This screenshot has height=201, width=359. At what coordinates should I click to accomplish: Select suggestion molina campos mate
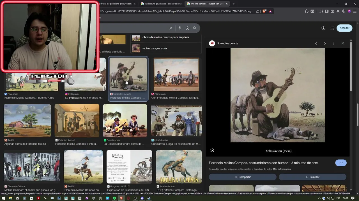166,48
